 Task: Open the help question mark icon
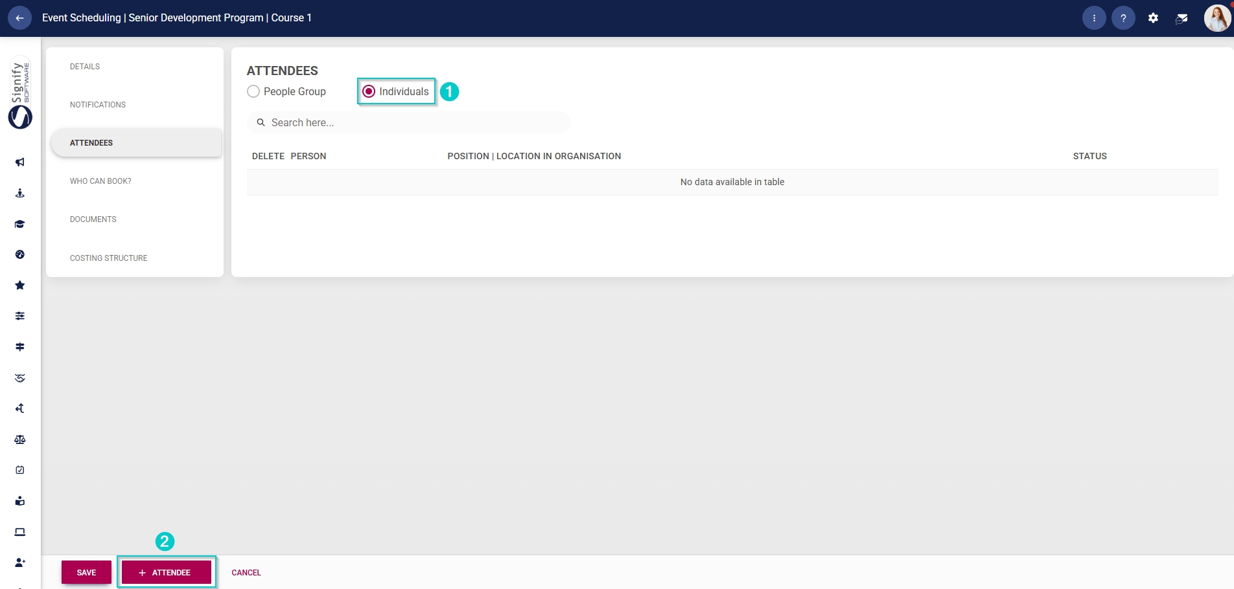click(1123, 18)
